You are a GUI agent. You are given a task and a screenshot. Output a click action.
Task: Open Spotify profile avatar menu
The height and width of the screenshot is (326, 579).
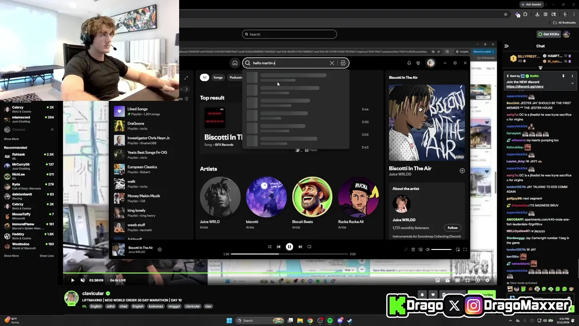tap(431, 63)
